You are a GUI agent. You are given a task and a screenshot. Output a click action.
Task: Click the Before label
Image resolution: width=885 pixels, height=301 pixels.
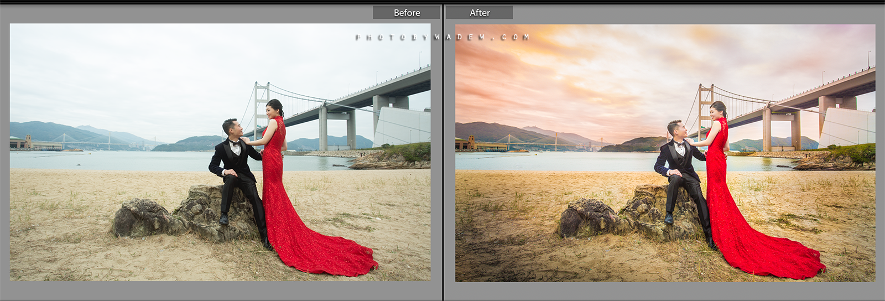point(407,13)
